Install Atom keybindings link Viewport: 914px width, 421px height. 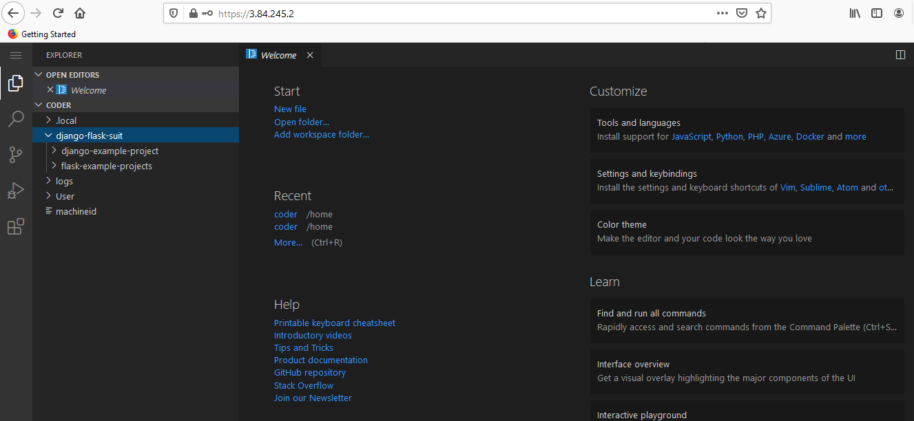point(847,187)
